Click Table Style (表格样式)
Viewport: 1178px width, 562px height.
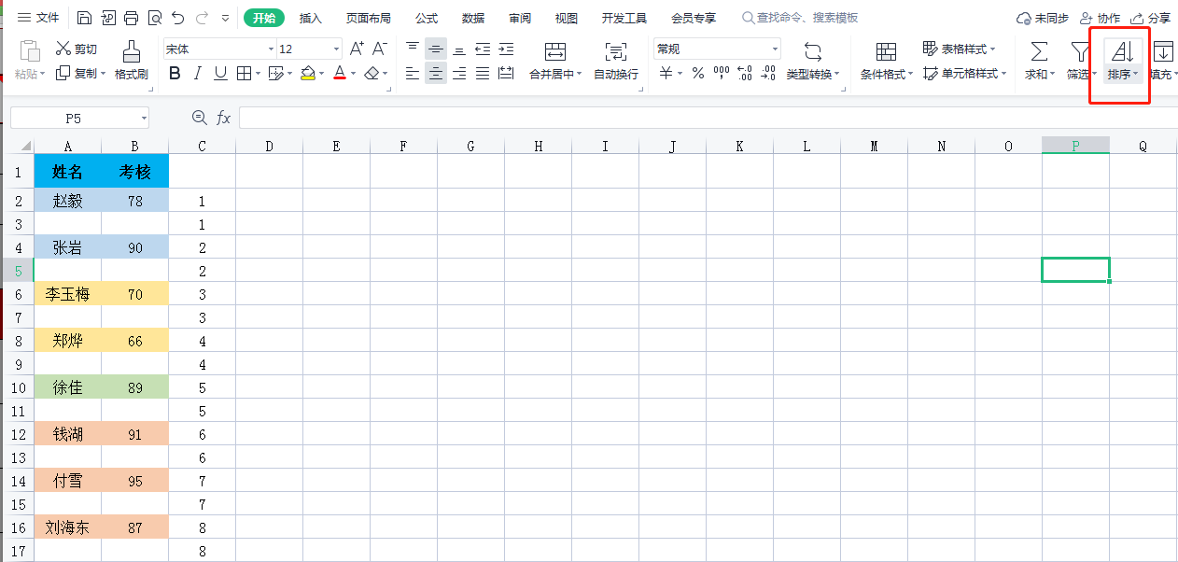[x=959, y=49]
